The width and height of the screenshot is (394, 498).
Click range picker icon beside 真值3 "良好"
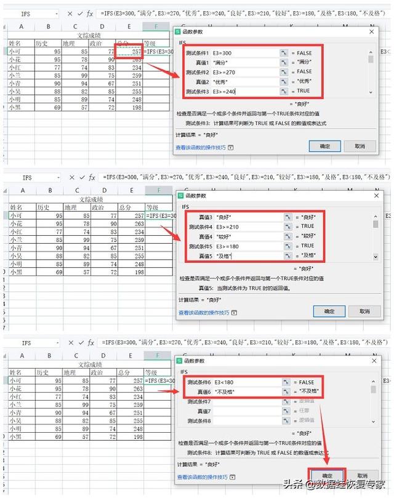(x=287, y=217)
